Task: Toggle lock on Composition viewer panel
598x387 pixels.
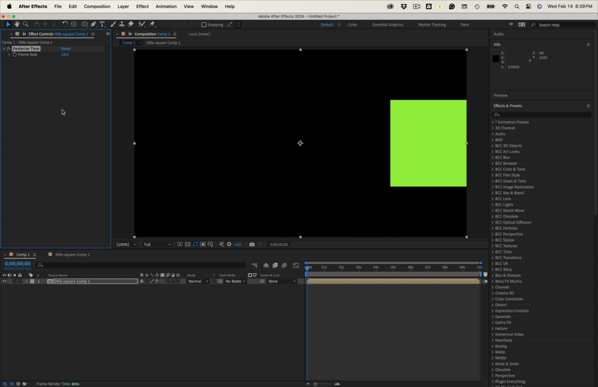Action: point(130,34)
